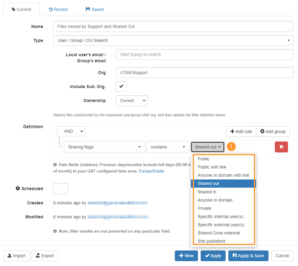Click the Scheduled info icon

point(18,188)
